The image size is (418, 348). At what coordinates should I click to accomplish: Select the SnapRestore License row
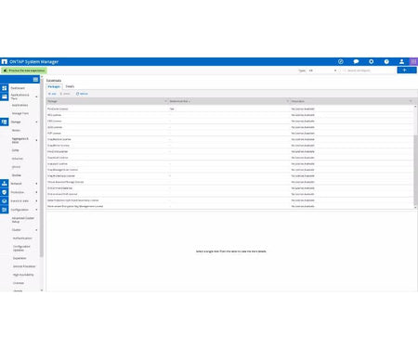tap(229, 139)
